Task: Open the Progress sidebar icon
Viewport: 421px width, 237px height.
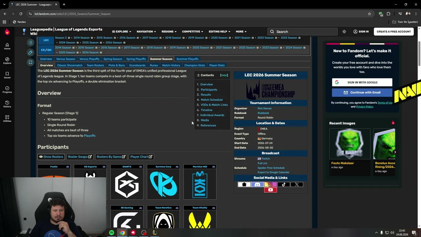Action: (x=7, y=90)
